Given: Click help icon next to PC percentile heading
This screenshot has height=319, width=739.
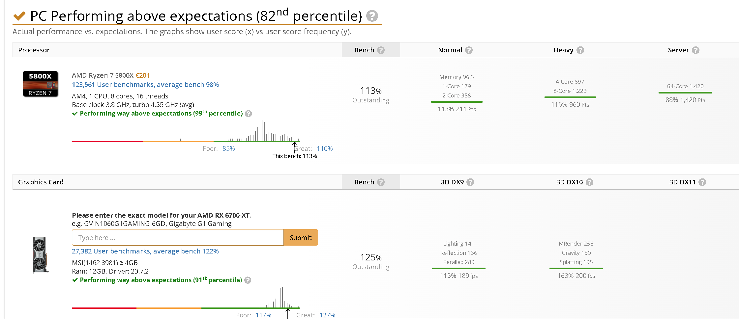Looking at the screenshot, I should pyautogui.click(x=372, y=16).
